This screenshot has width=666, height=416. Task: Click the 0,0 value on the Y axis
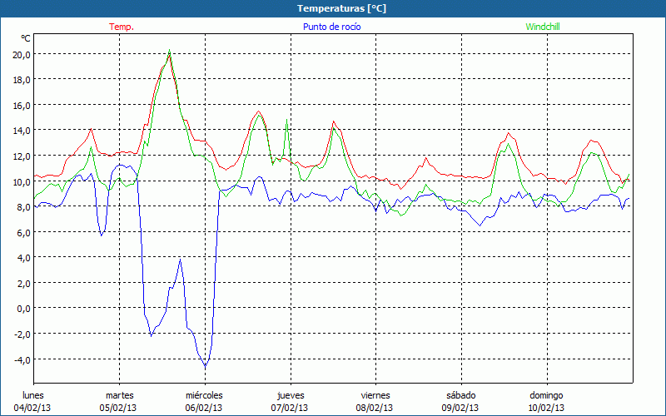tap(22, 309)
